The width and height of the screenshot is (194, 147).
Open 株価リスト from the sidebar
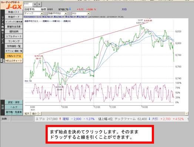pyautogui.click(x=14, y=12)
